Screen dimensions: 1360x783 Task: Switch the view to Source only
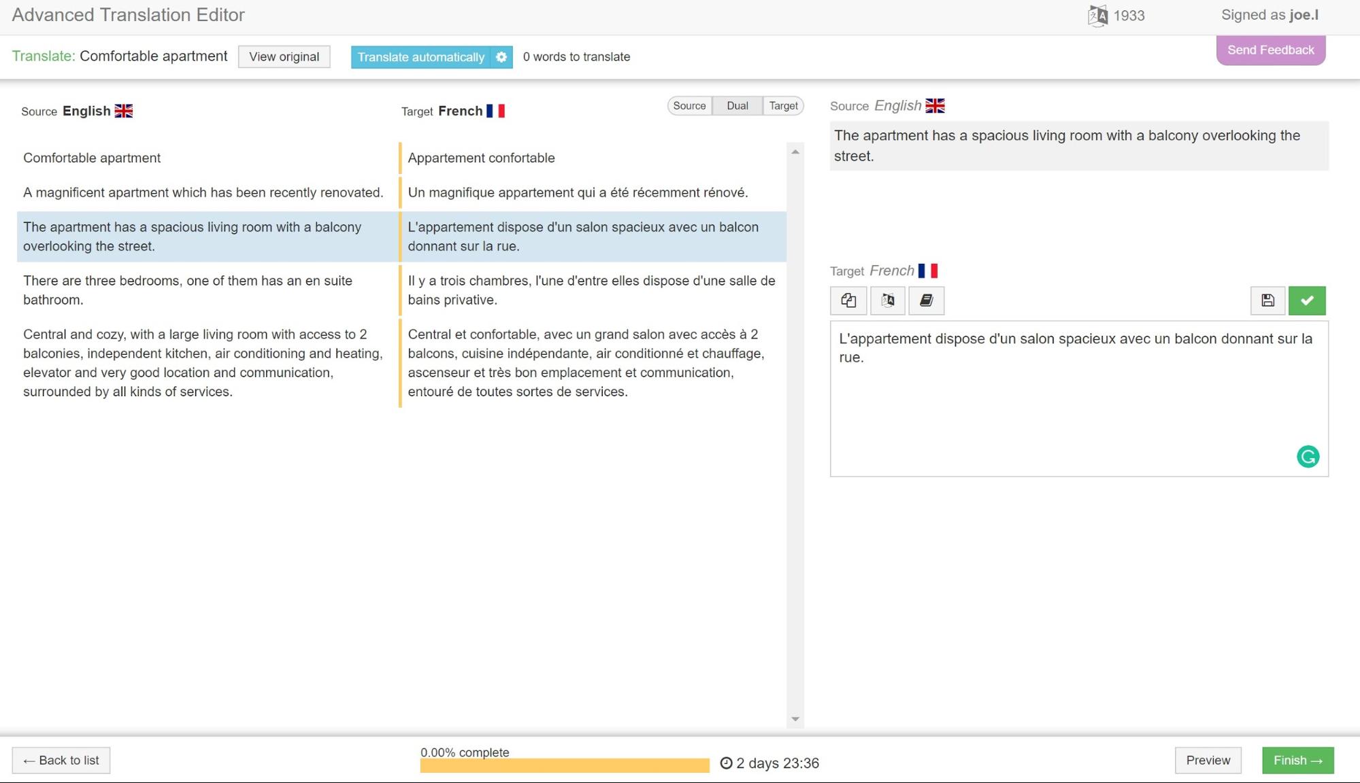[689, 106]
